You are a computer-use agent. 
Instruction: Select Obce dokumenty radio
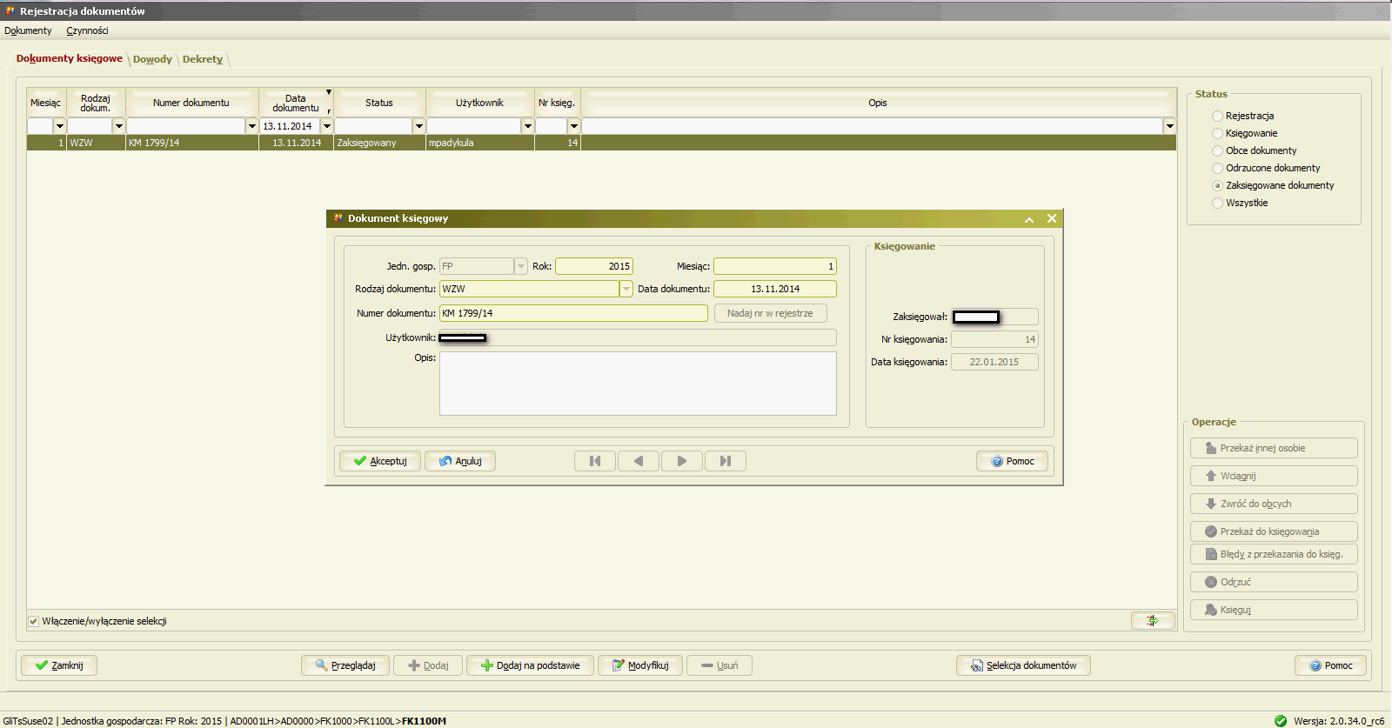[x=1217, y=150]
